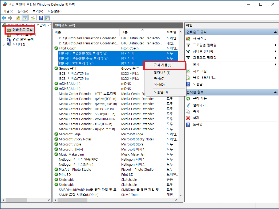Viewport: 279px width, 209px height.
Task: Toggle the action pane toolbar icon
Action: (47, 18)
